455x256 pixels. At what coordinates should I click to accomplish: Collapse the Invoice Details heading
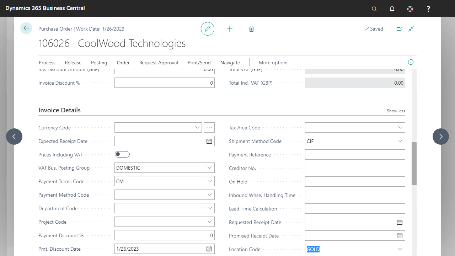click(x=59, y=110)
